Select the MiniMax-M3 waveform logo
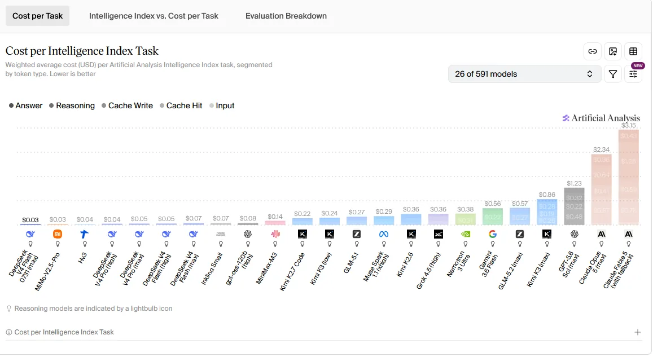The height and width of the screenshot is (357, 653). (x=275, y=234)
